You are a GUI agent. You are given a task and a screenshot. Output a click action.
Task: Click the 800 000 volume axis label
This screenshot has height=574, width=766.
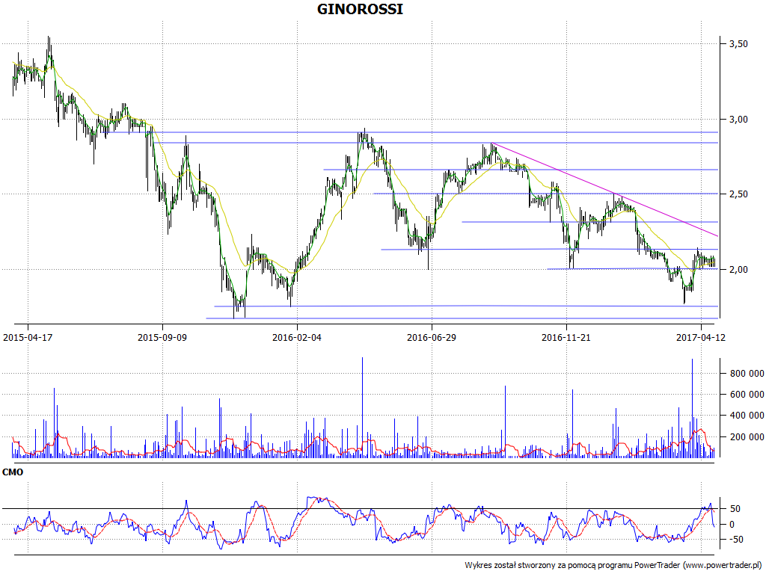coord(747,374)
